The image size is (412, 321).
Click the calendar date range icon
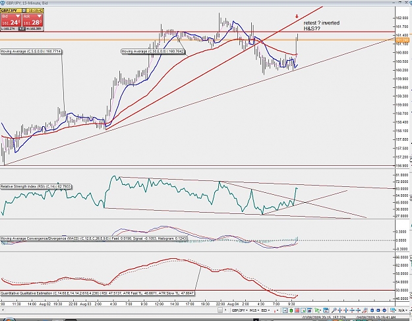pyautogui.click(x=326, y=310)
